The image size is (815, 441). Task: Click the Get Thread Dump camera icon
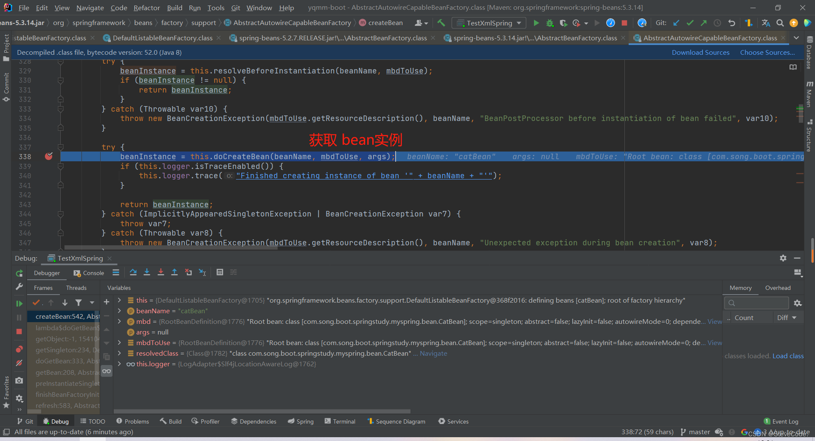(x=19, y=381)
